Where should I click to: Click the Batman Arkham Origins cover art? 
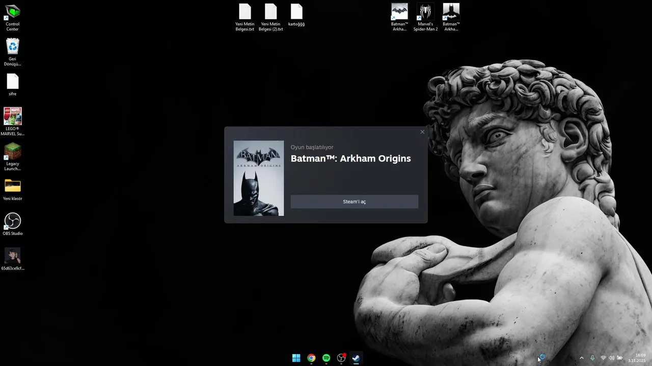[x=259, y=178]
